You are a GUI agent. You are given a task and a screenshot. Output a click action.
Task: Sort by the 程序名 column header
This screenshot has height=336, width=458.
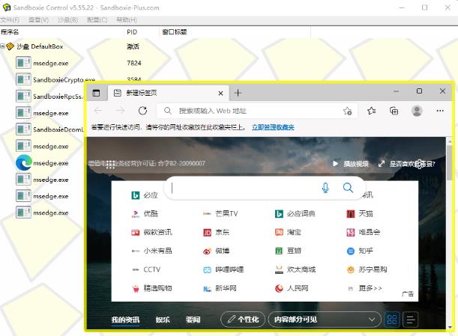pos(10,31)
